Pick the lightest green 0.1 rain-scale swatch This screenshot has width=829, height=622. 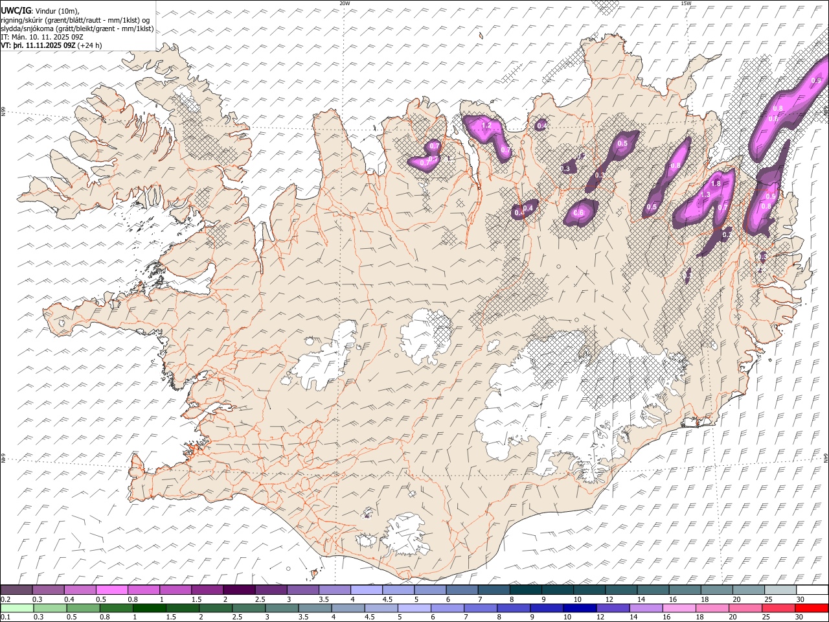(x=17, y=608)
